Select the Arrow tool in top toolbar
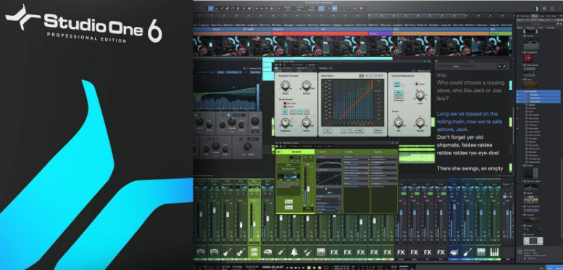This screenshot has width=563, height=270. 210,8
